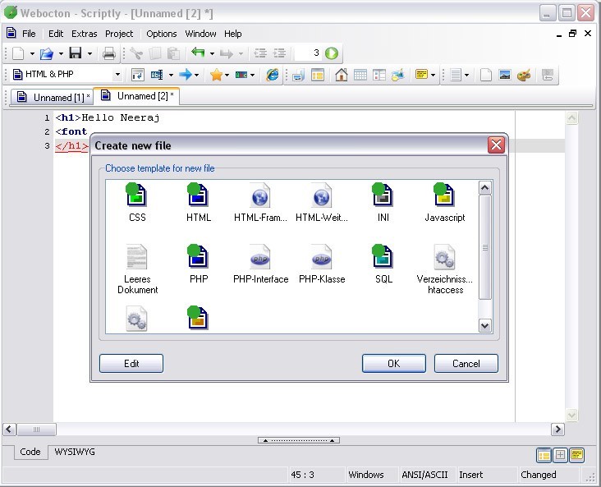Open the File menu
The height and width of the screenshot is (487, 601).
pos(29,34)
